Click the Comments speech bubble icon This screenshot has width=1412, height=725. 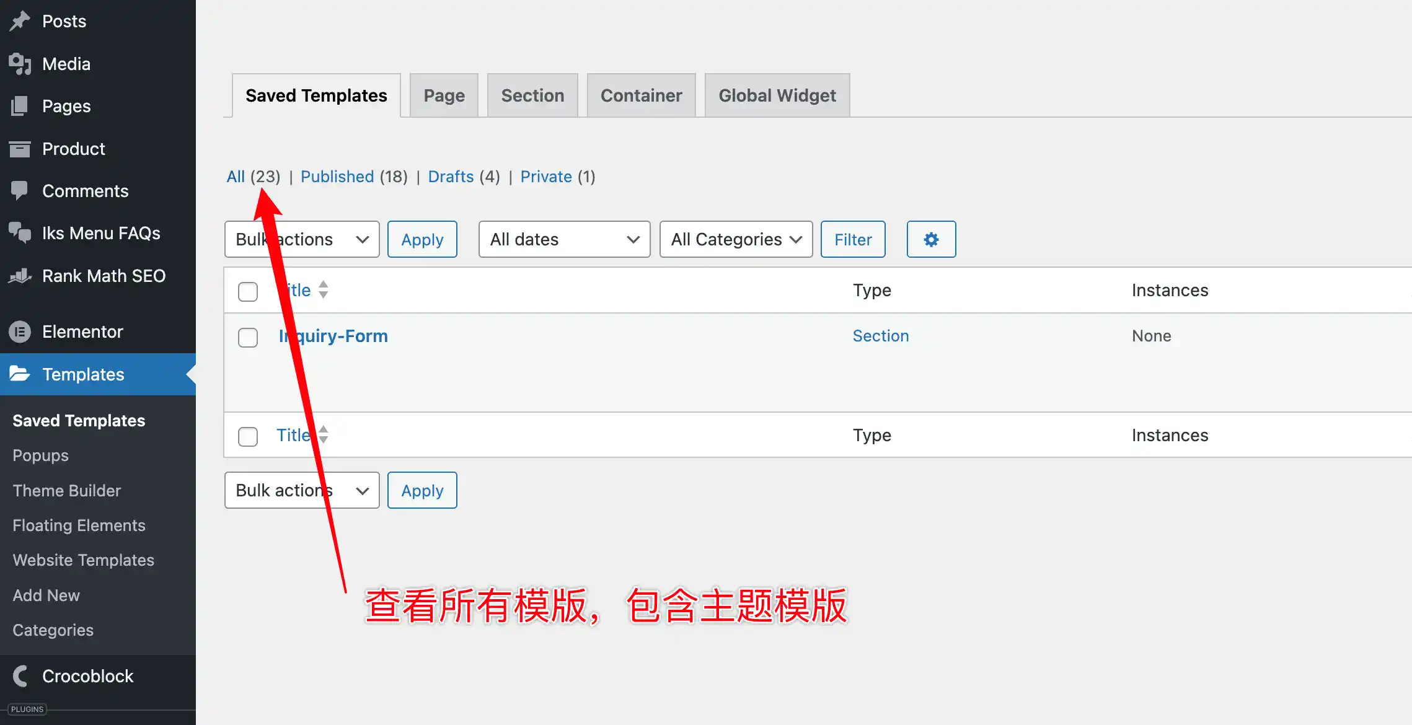click(x=20, y=191)
